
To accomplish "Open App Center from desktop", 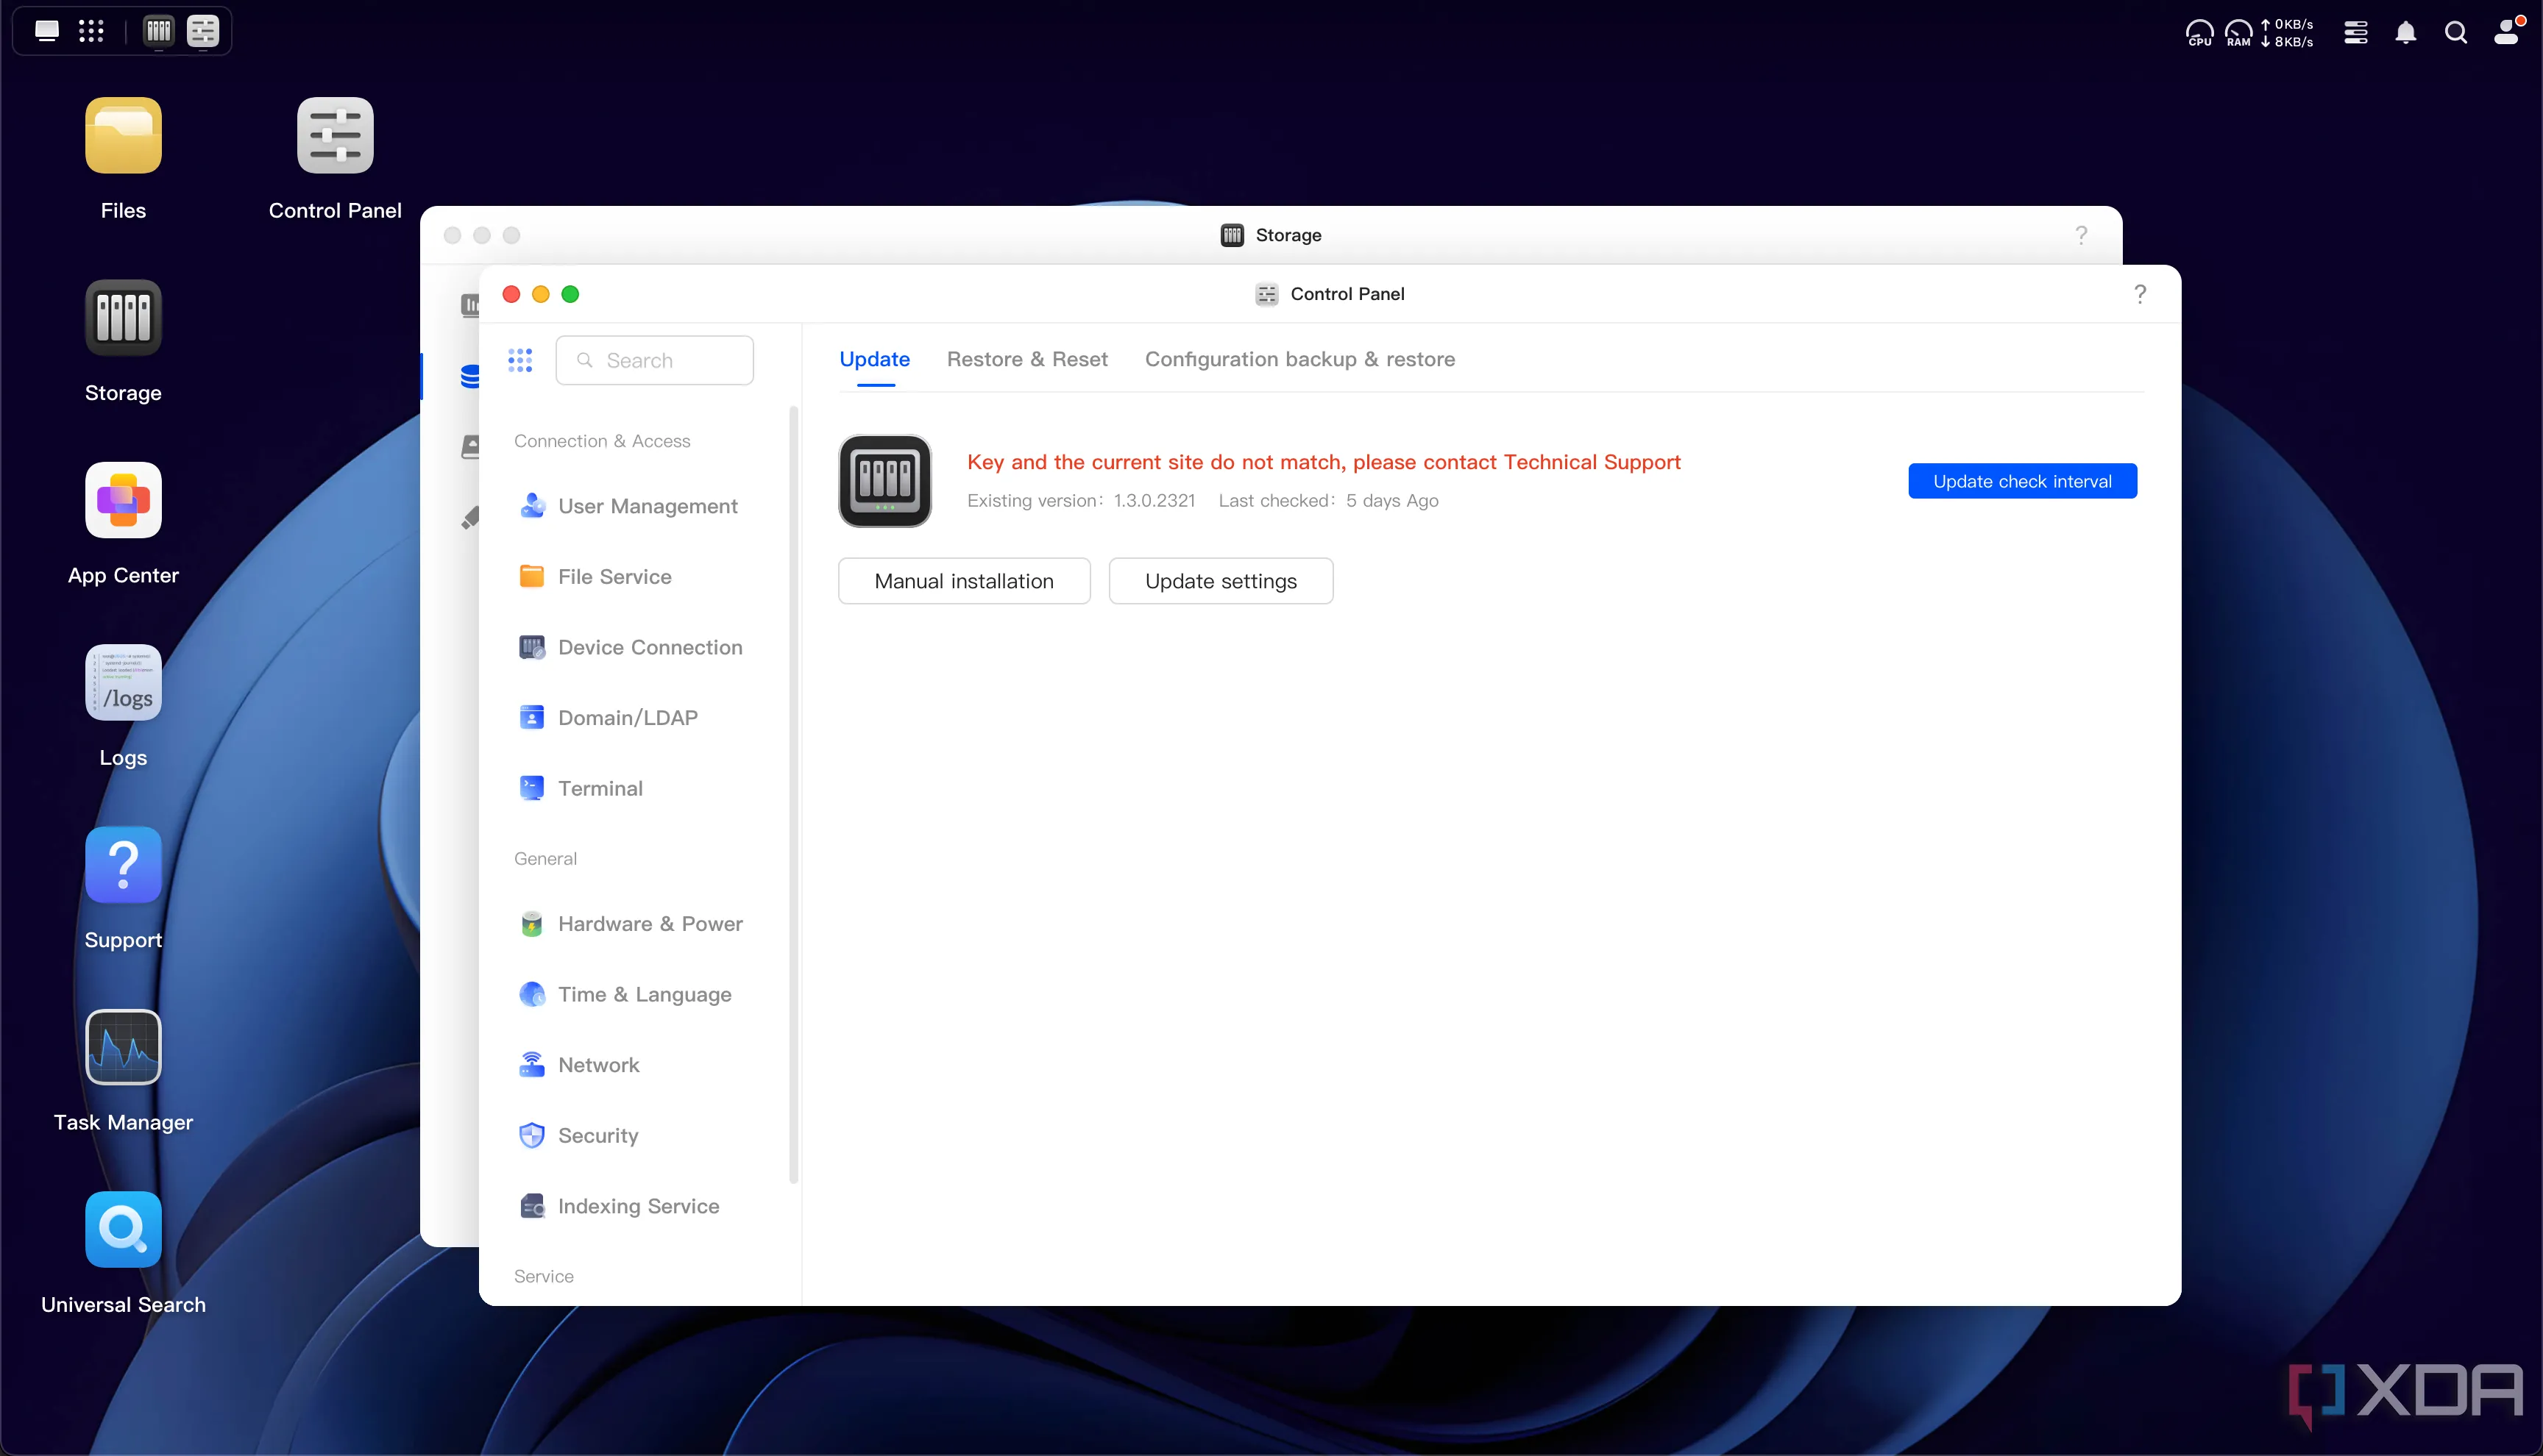I will tap(123, 500).
